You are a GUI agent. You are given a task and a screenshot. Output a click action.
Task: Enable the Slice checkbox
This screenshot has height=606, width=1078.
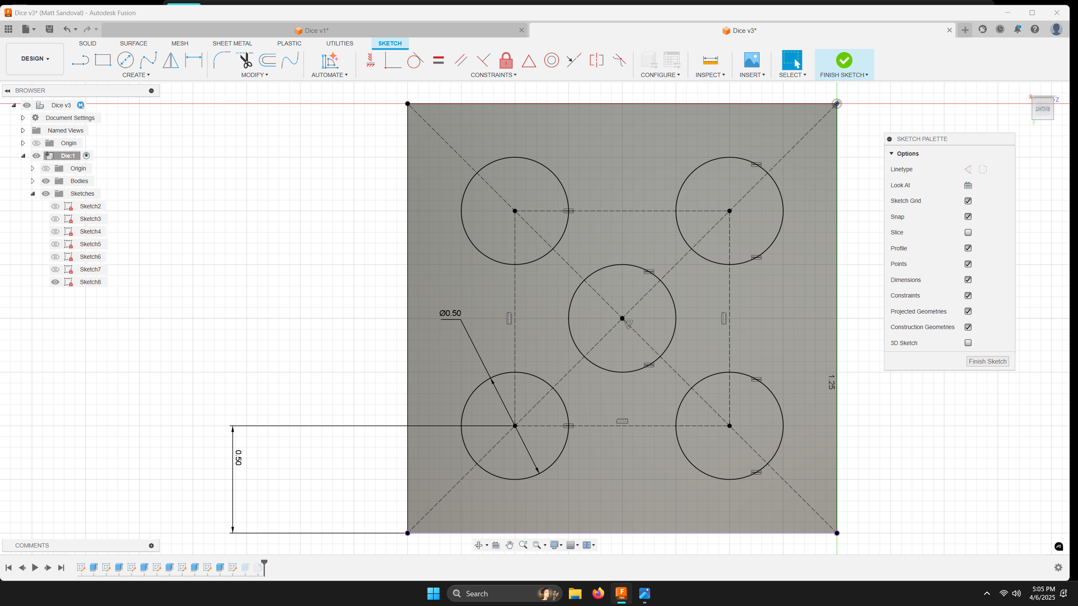968,232
